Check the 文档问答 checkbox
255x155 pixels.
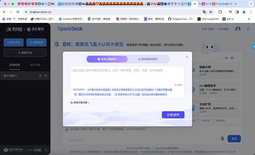click(x=198, y=121)
